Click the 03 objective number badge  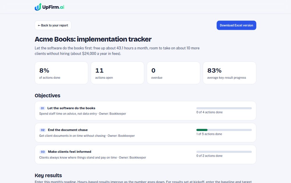pyautogui.click(x=43, y=152)
